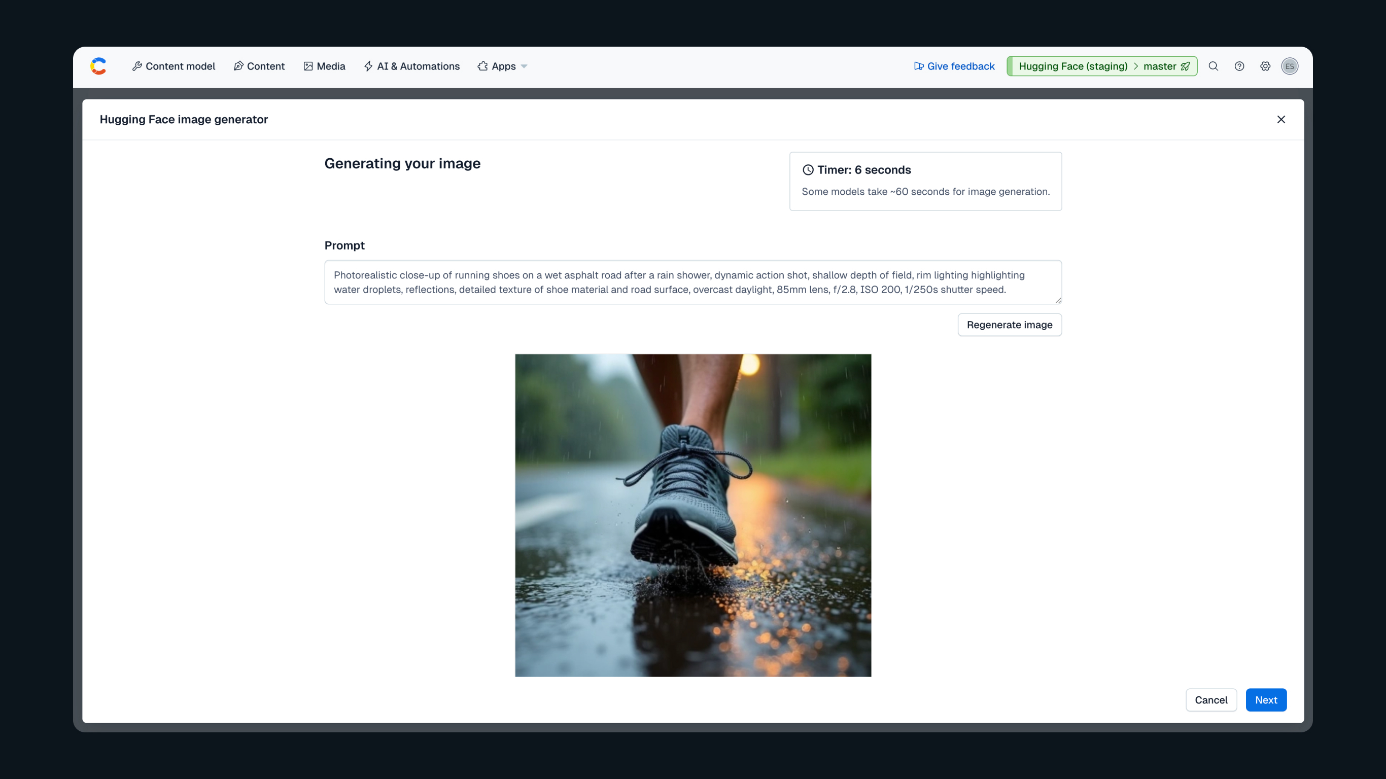
Task: Click the clock icon beside Timer
Action: (808, 170)
